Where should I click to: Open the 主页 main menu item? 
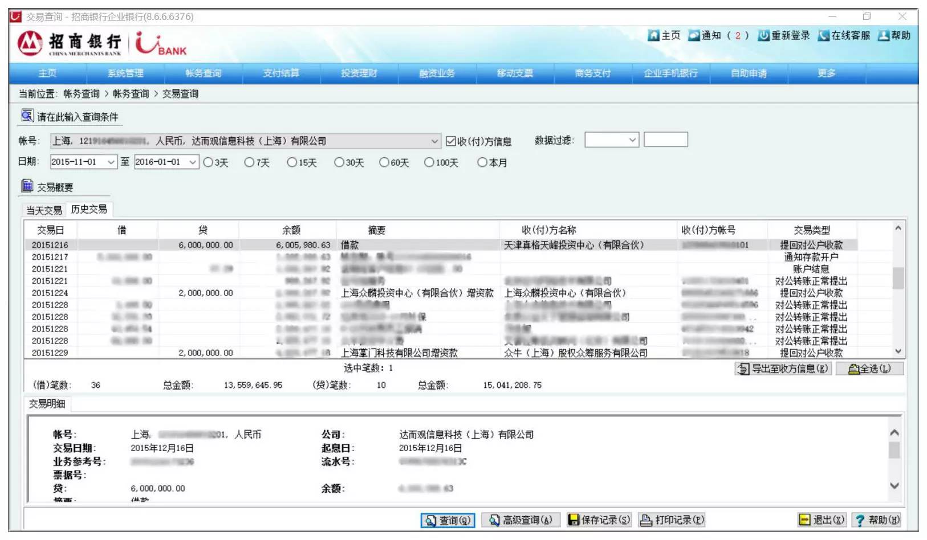coord(47,73)
